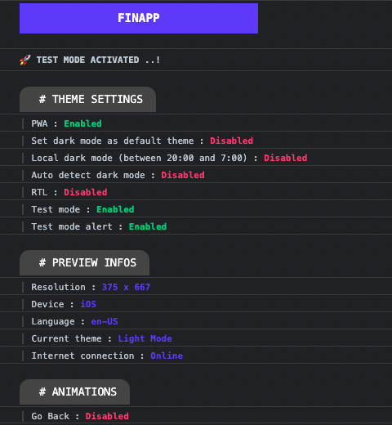Click the en-US language value
This screenshot has width=392, height=425.
105,321
